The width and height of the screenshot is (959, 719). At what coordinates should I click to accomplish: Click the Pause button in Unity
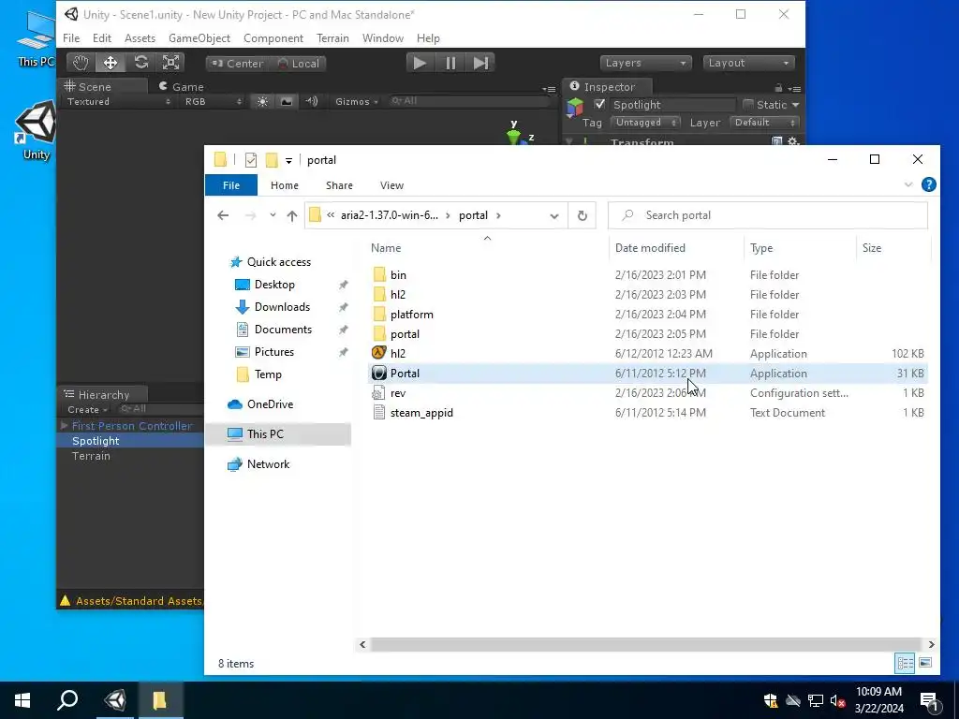point(450,63)
